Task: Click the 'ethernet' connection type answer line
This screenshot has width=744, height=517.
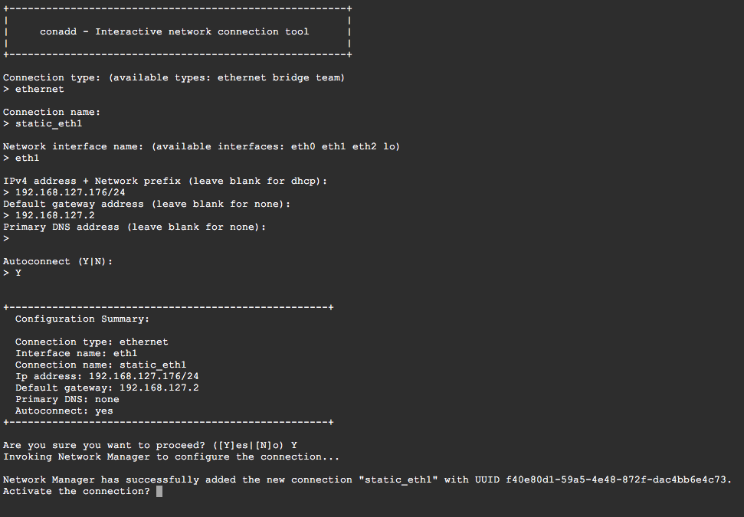Action: pyautogui.click(x=33, y=89)
